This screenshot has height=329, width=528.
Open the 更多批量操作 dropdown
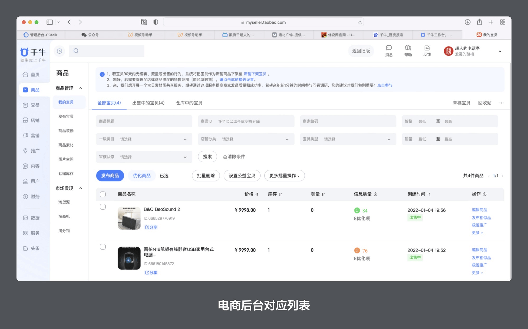(284, 176)
